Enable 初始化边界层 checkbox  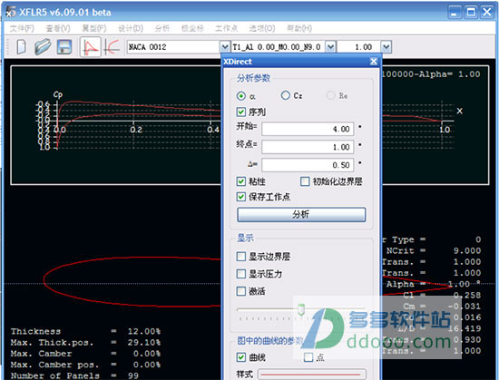[305, 181]
